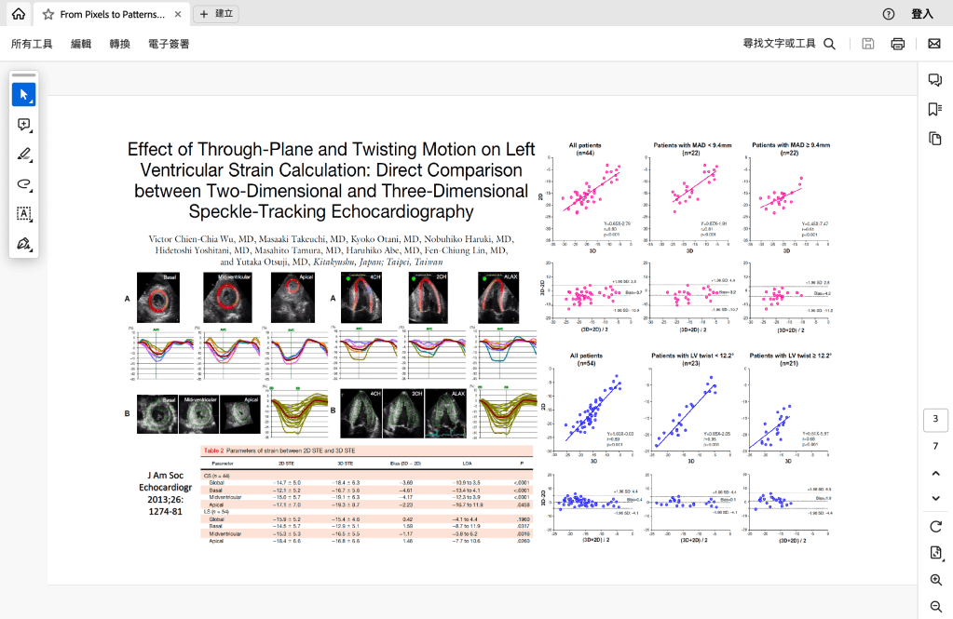Image resolution: width=953 pixels, height=619 pixels.
Task: Zoom in using the magnifier plus icon
Action: (x=935, y=579)
